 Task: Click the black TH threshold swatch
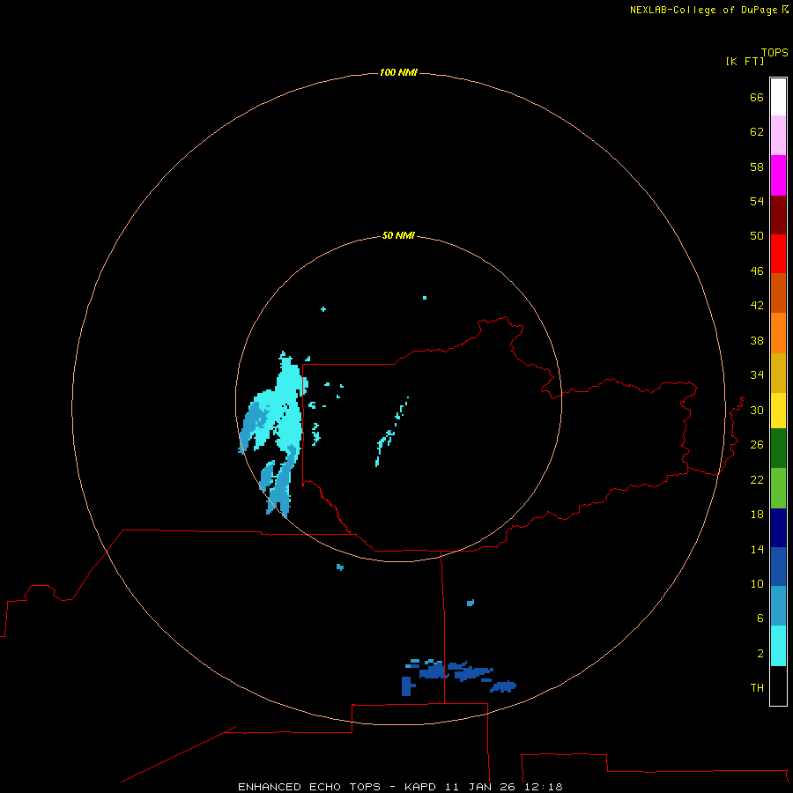[778, 686]
